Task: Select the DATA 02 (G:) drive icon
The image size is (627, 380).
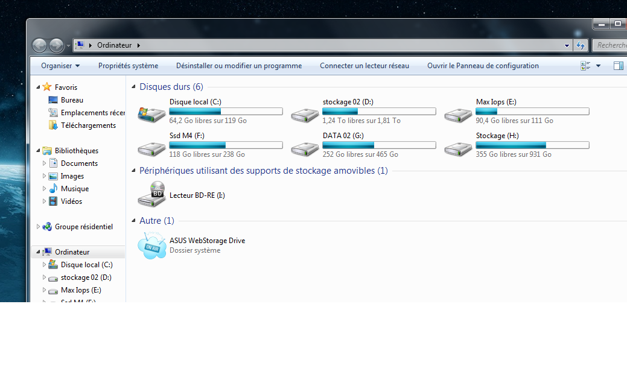Action: tap(304, 147)
